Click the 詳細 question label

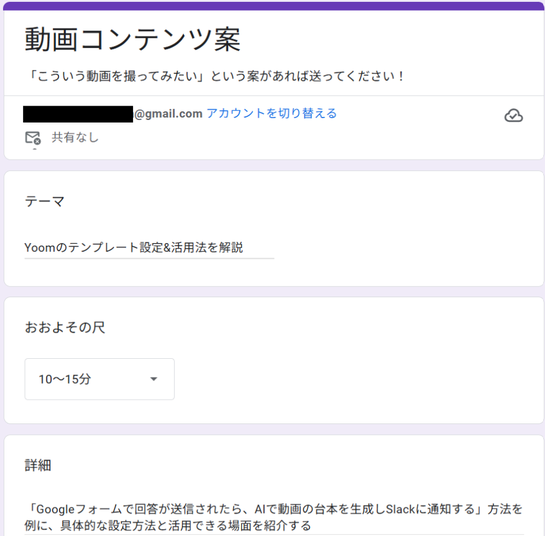(37, 465)
